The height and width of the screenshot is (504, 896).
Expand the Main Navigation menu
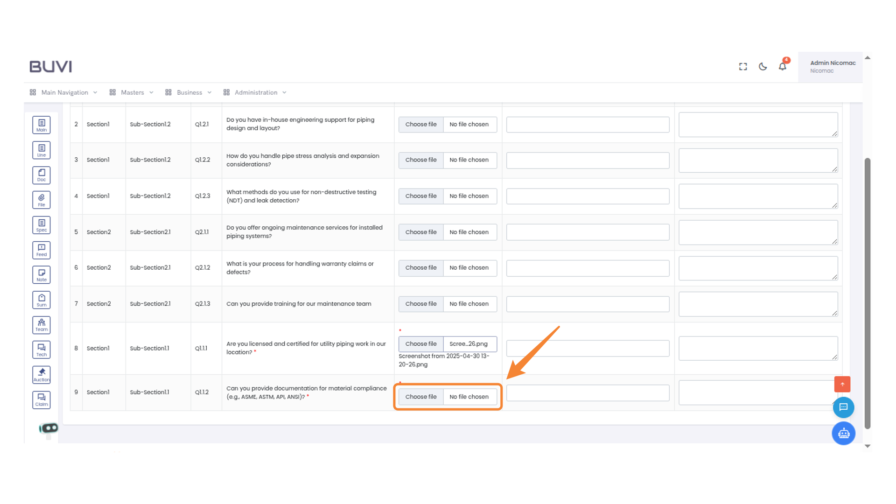point(64,92)
